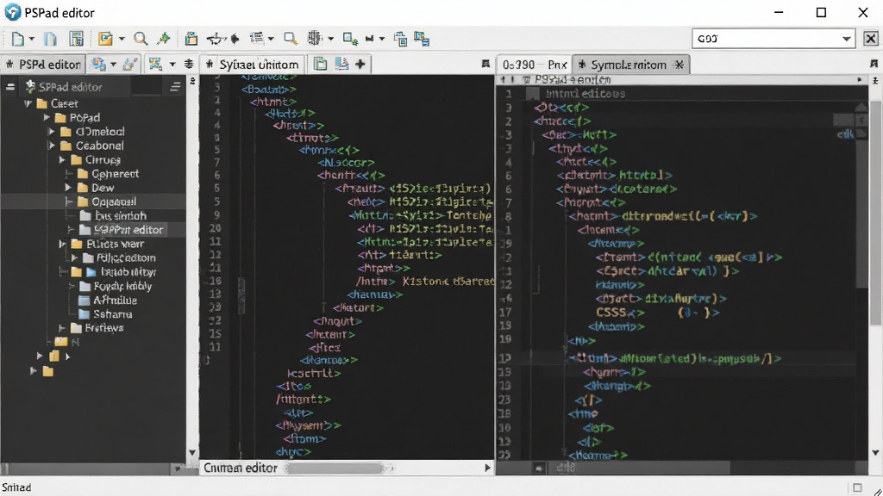
Task: Click the save icon in the main toolbar
Action: (76, 39)
